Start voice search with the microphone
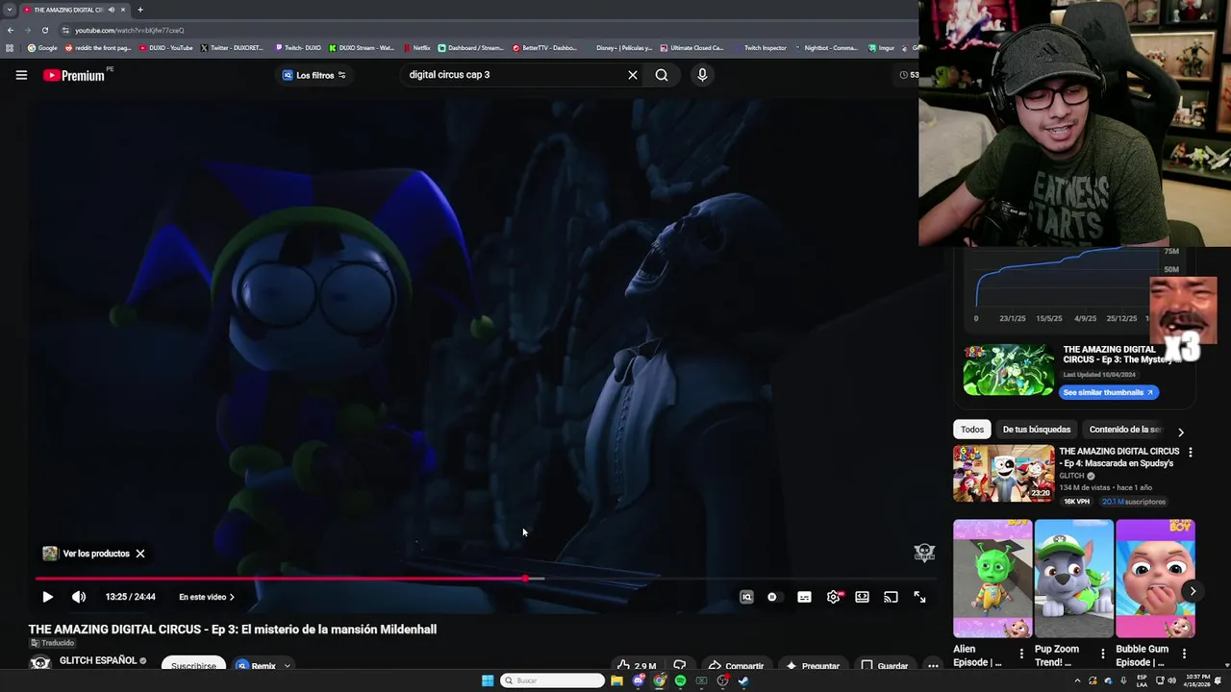The image size is (1231, 692). (702, 75)
